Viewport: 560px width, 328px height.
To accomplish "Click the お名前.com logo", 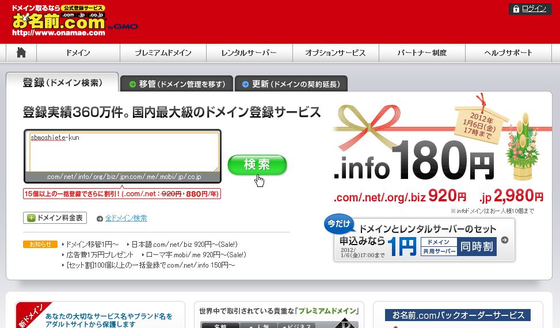I will [59, 21].
